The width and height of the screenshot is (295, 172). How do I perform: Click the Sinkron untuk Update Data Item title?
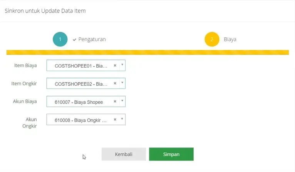45,11
